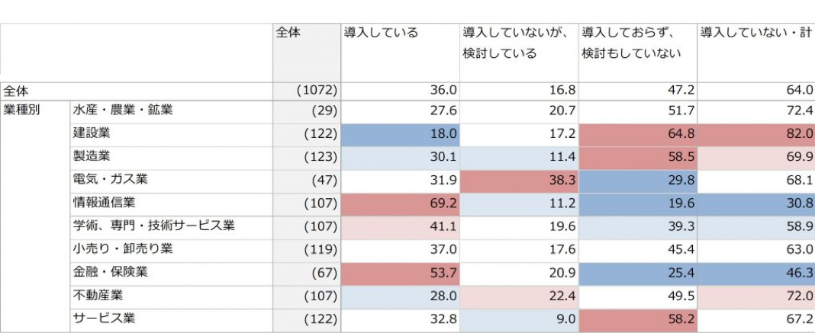This screenshot has height=333, width=815.
Task: Select the 水産・農業・鉱業 row label
Action: pyautogui.click(x=122, y=110)
